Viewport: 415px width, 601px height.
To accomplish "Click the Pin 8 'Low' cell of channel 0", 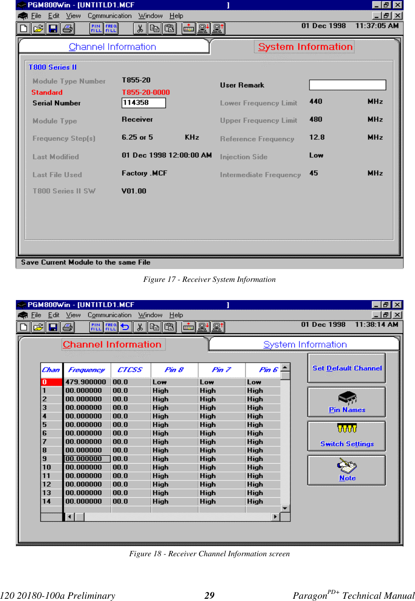I will pyautogui.click(x=175, y=382).
